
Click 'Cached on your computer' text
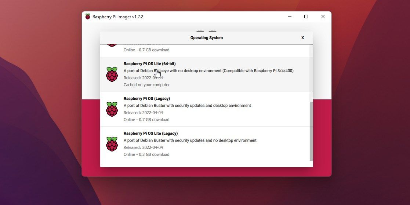pyautogui.click(x=147, y=85)
